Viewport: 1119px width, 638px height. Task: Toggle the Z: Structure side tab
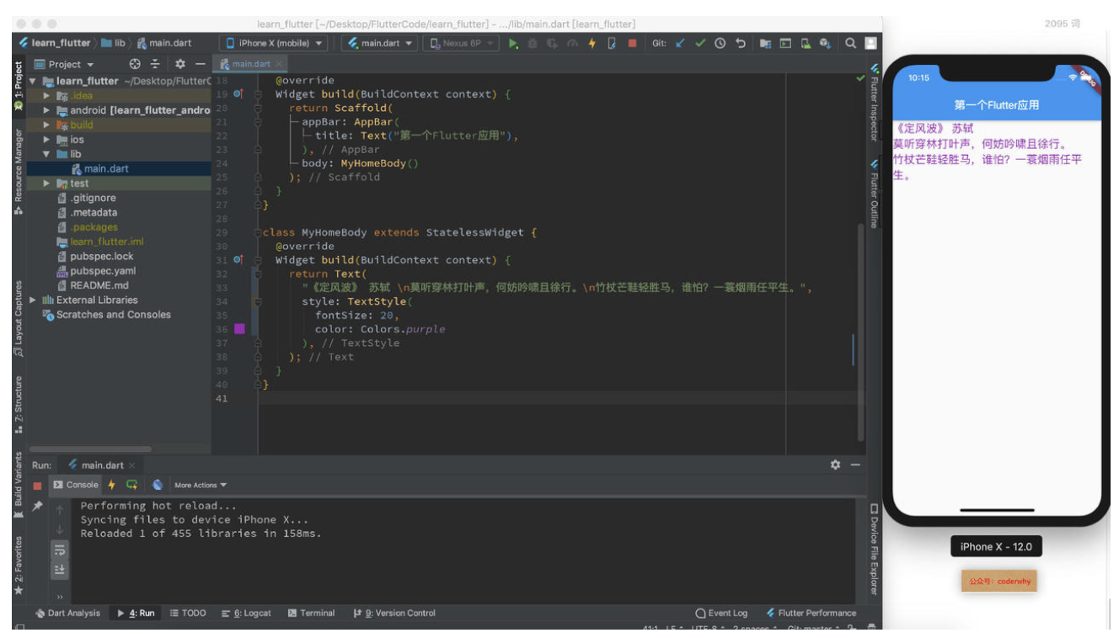point(19,405)
